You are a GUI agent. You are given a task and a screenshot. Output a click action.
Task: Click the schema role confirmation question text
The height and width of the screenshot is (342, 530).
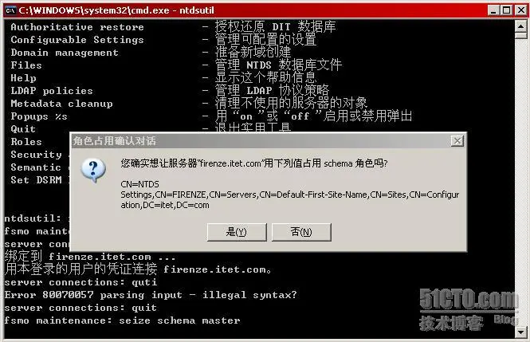[x=254, y=163]
